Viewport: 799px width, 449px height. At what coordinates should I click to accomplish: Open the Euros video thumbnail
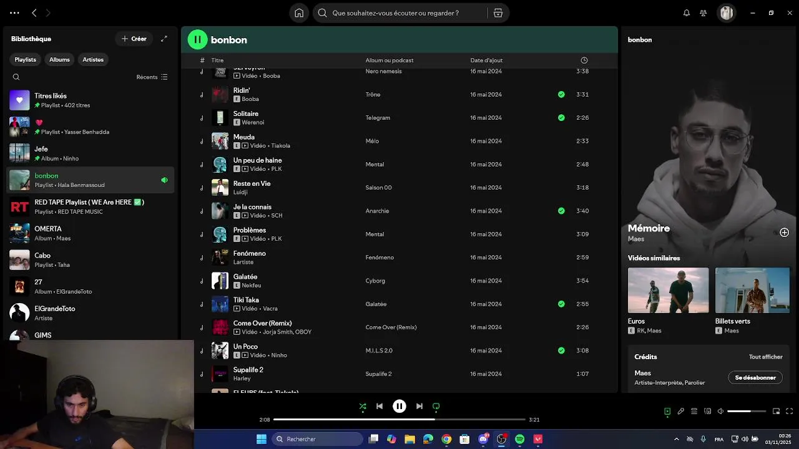click(x=668, y=290)
